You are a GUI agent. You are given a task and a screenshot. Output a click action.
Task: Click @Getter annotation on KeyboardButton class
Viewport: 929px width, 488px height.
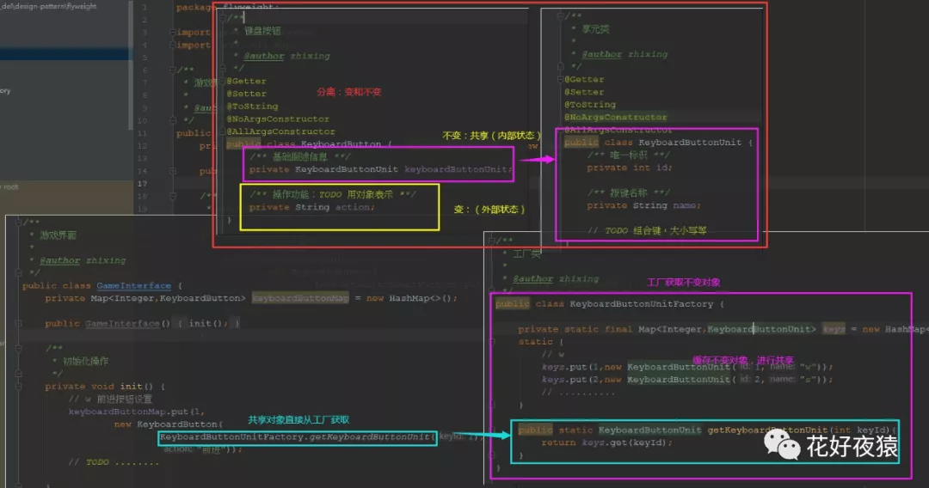coord(247,81)
